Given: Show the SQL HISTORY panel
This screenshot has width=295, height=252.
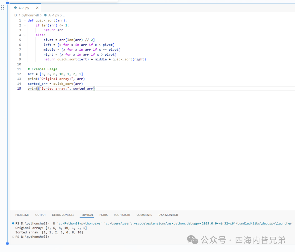Looking at the screenshot, I should pyautogui.click(x=122, y=215).
